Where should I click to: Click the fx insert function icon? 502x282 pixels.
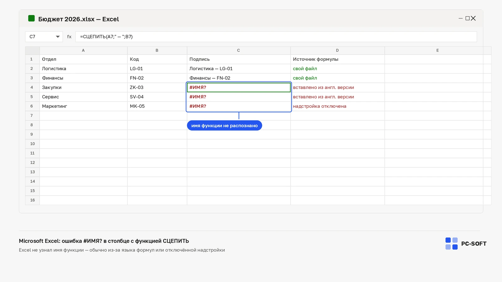coord(69,37)
